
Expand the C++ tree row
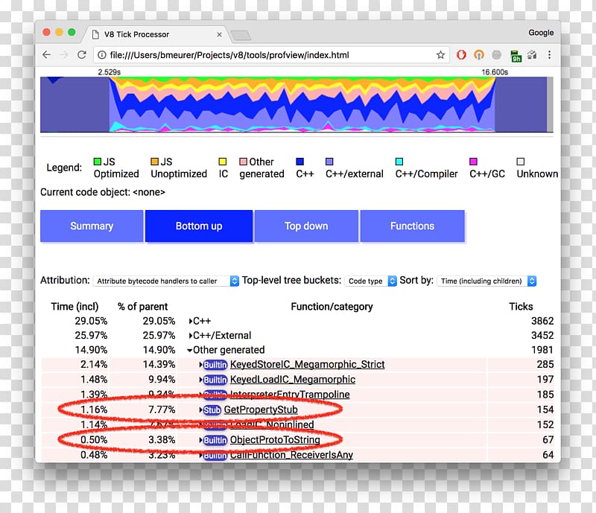click(x=191, y=321)
